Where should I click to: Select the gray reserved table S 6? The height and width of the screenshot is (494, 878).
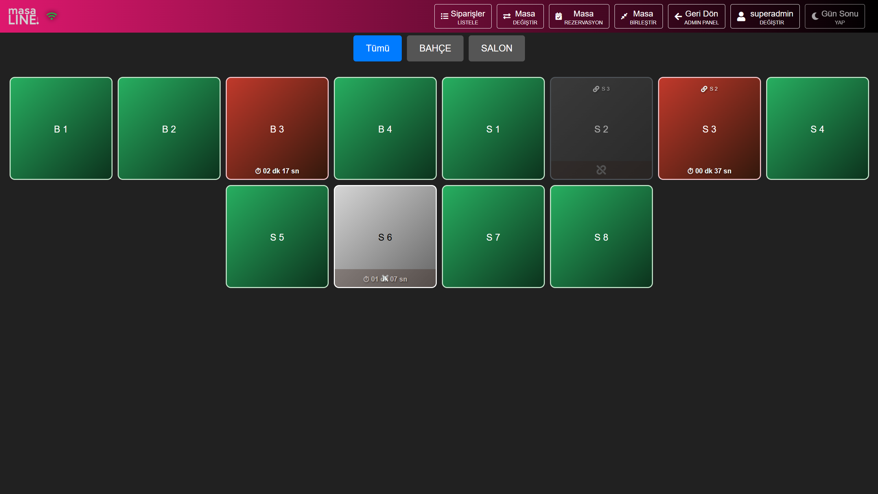click(385, 237)
